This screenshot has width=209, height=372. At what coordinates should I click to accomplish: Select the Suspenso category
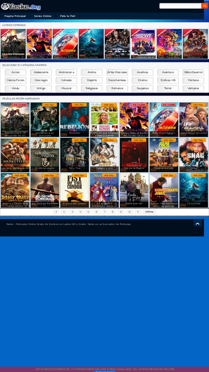click(143, 89)
